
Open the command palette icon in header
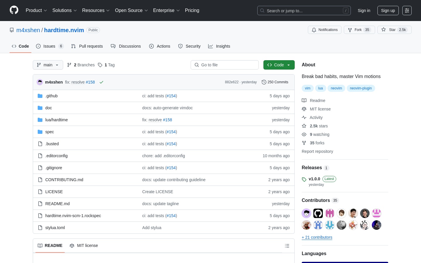tap(407, 11)
